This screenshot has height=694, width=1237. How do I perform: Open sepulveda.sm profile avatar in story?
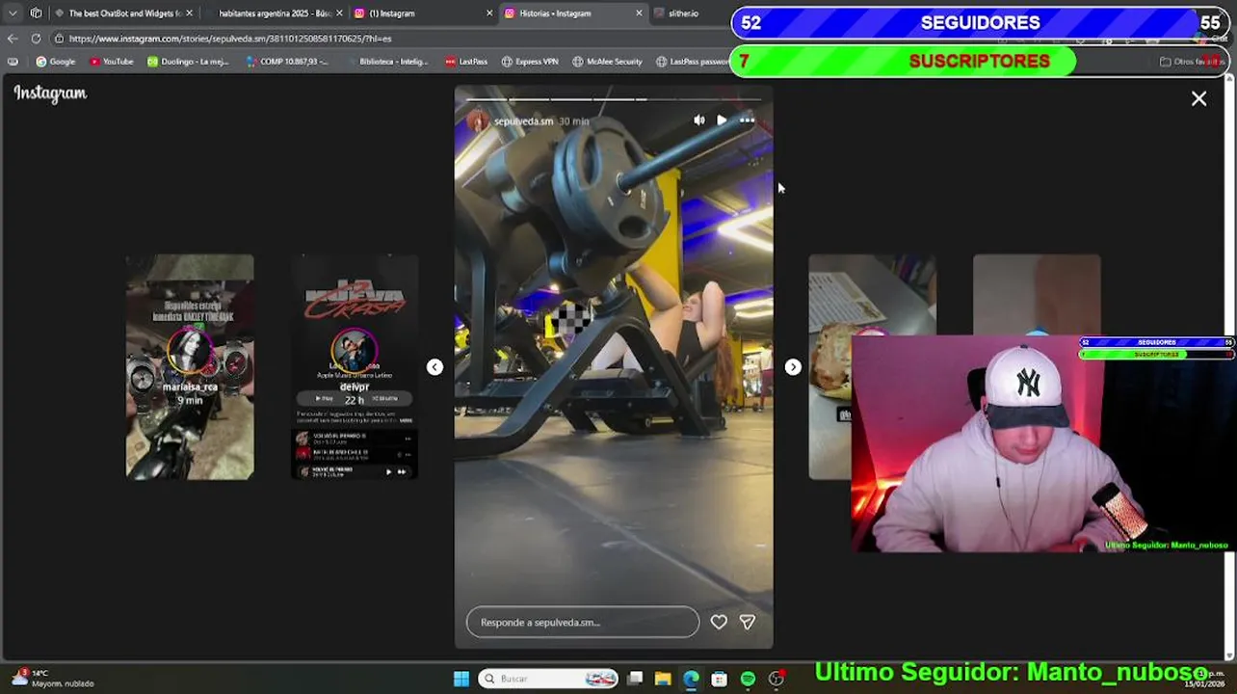478,121
